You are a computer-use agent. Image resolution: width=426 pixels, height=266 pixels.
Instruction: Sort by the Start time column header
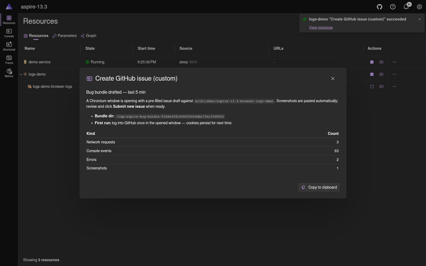tap(146, 48)
